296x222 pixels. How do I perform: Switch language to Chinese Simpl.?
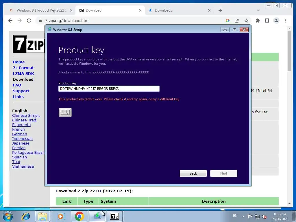tap(26, 116)
